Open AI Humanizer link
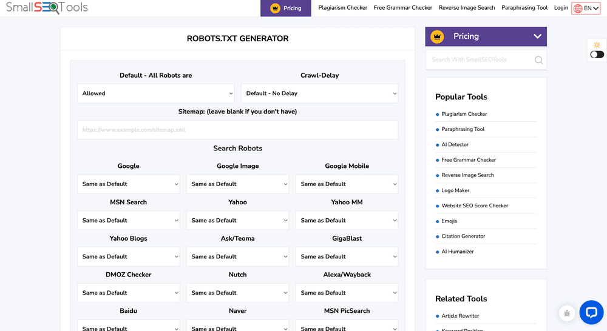The image size is (607, 331). [458, 252]
